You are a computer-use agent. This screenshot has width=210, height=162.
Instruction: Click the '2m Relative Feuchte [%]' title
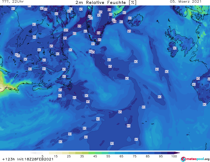pyautogui.click(x=106, y=3)
